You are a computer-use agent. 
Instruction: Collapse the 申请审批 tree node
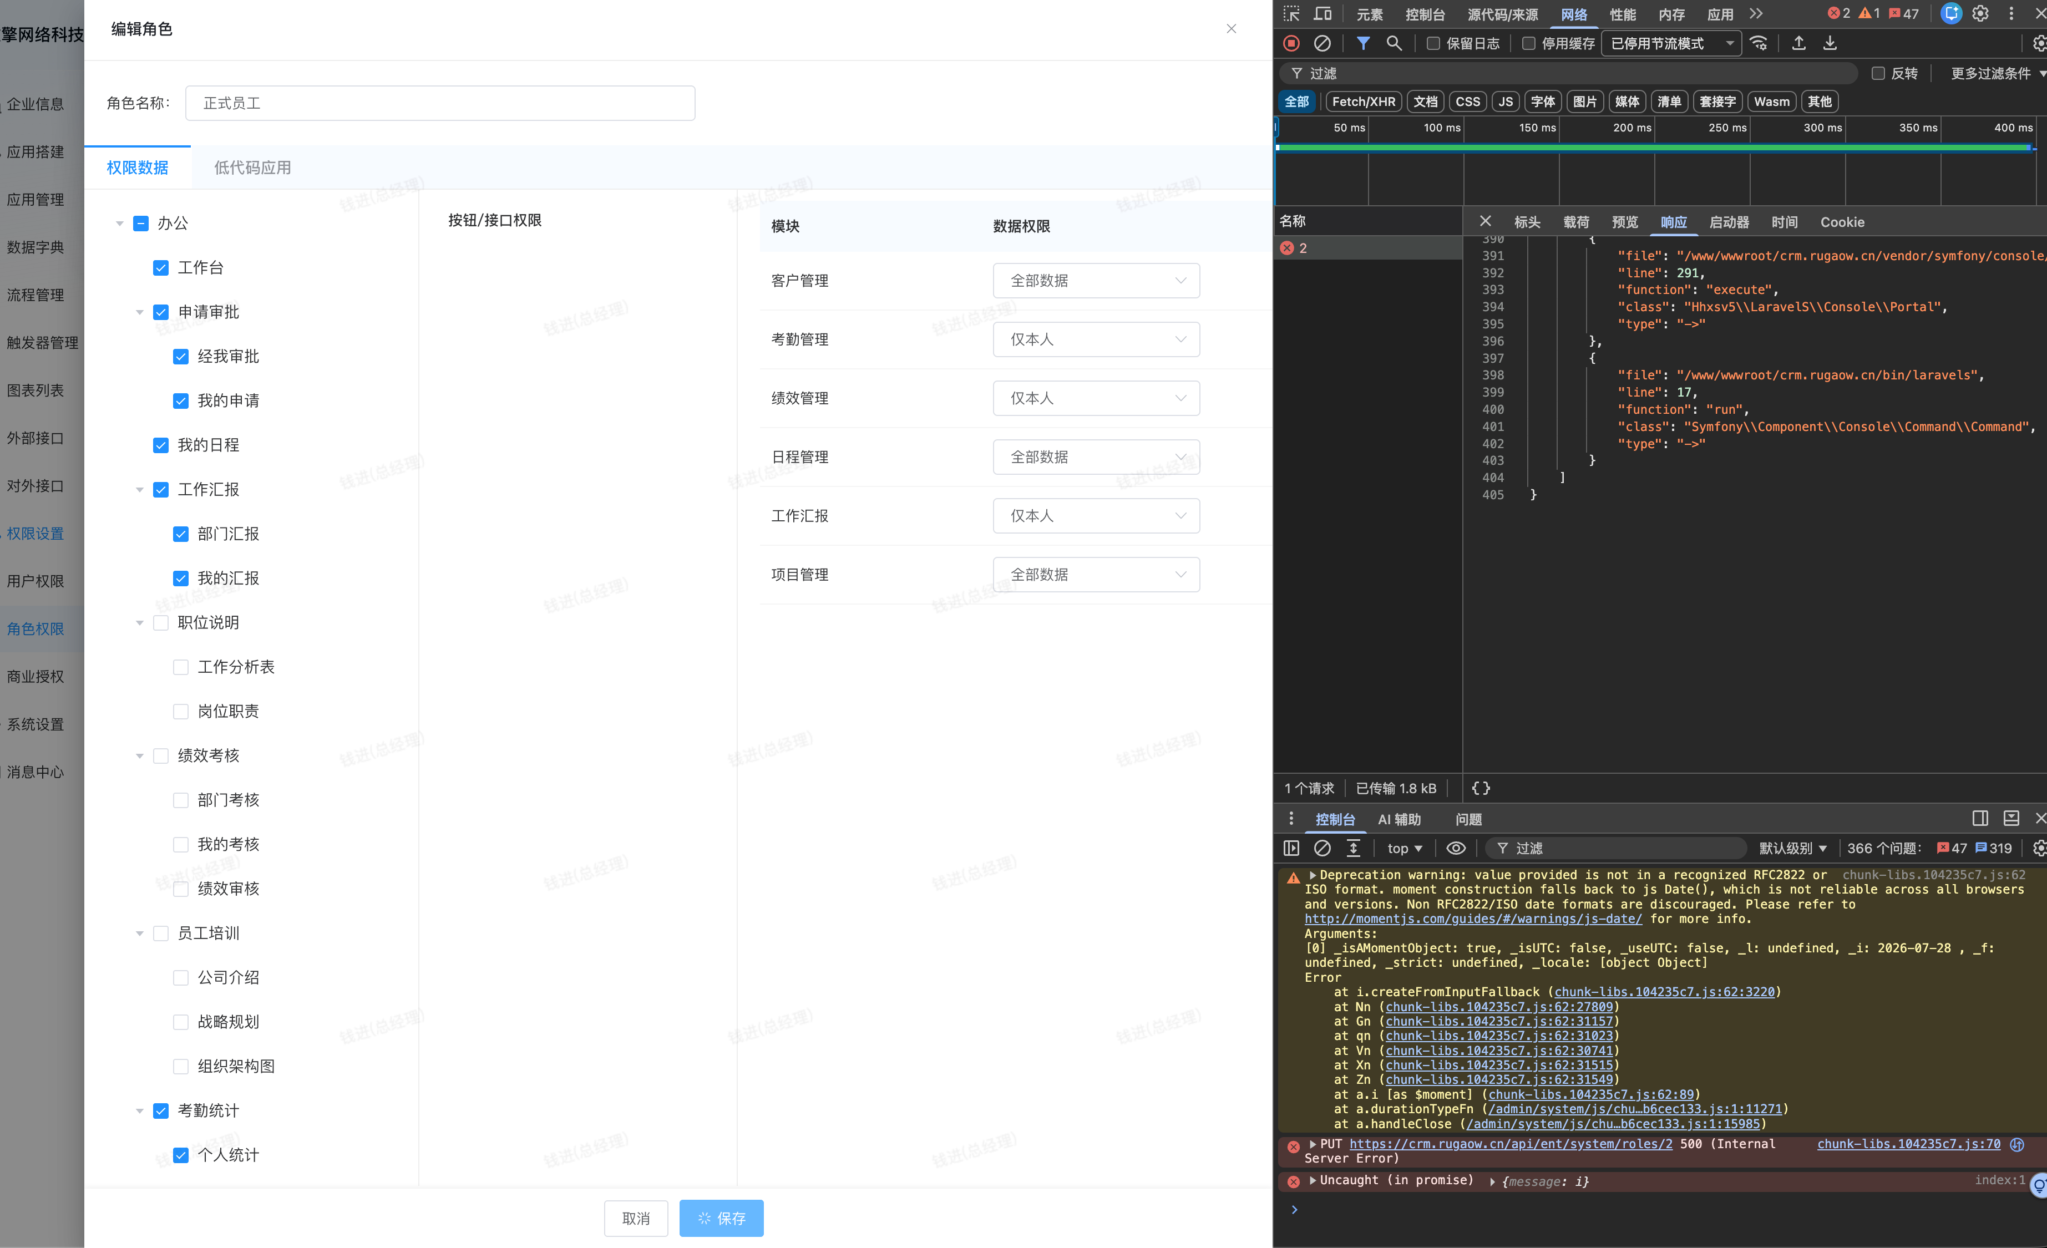coord(140,312)
